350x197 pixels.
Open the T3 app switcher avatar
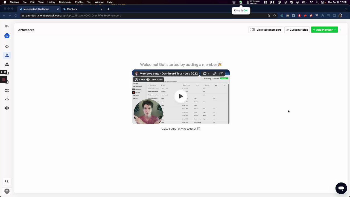pyautogui.click(x=7, y=36)
